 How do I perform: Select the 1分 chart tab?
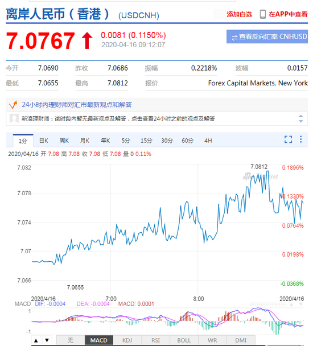coord(23,141)
